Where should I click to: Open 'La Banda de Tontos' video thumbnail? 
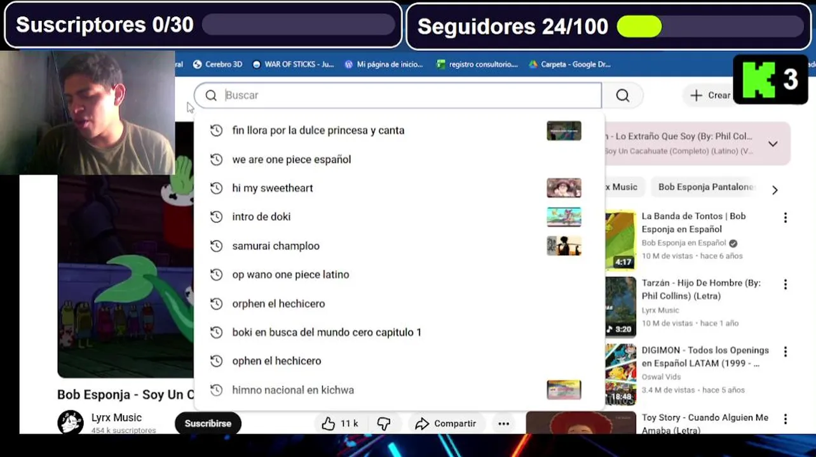coord(620,239)
